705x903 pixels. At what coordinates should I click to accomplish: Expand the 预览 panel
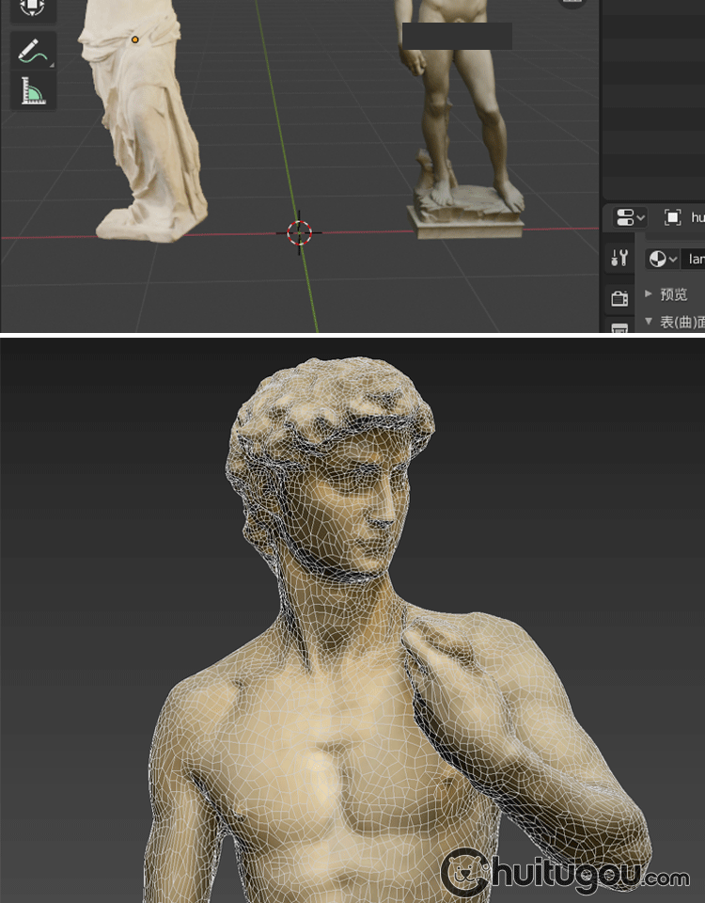673,294
